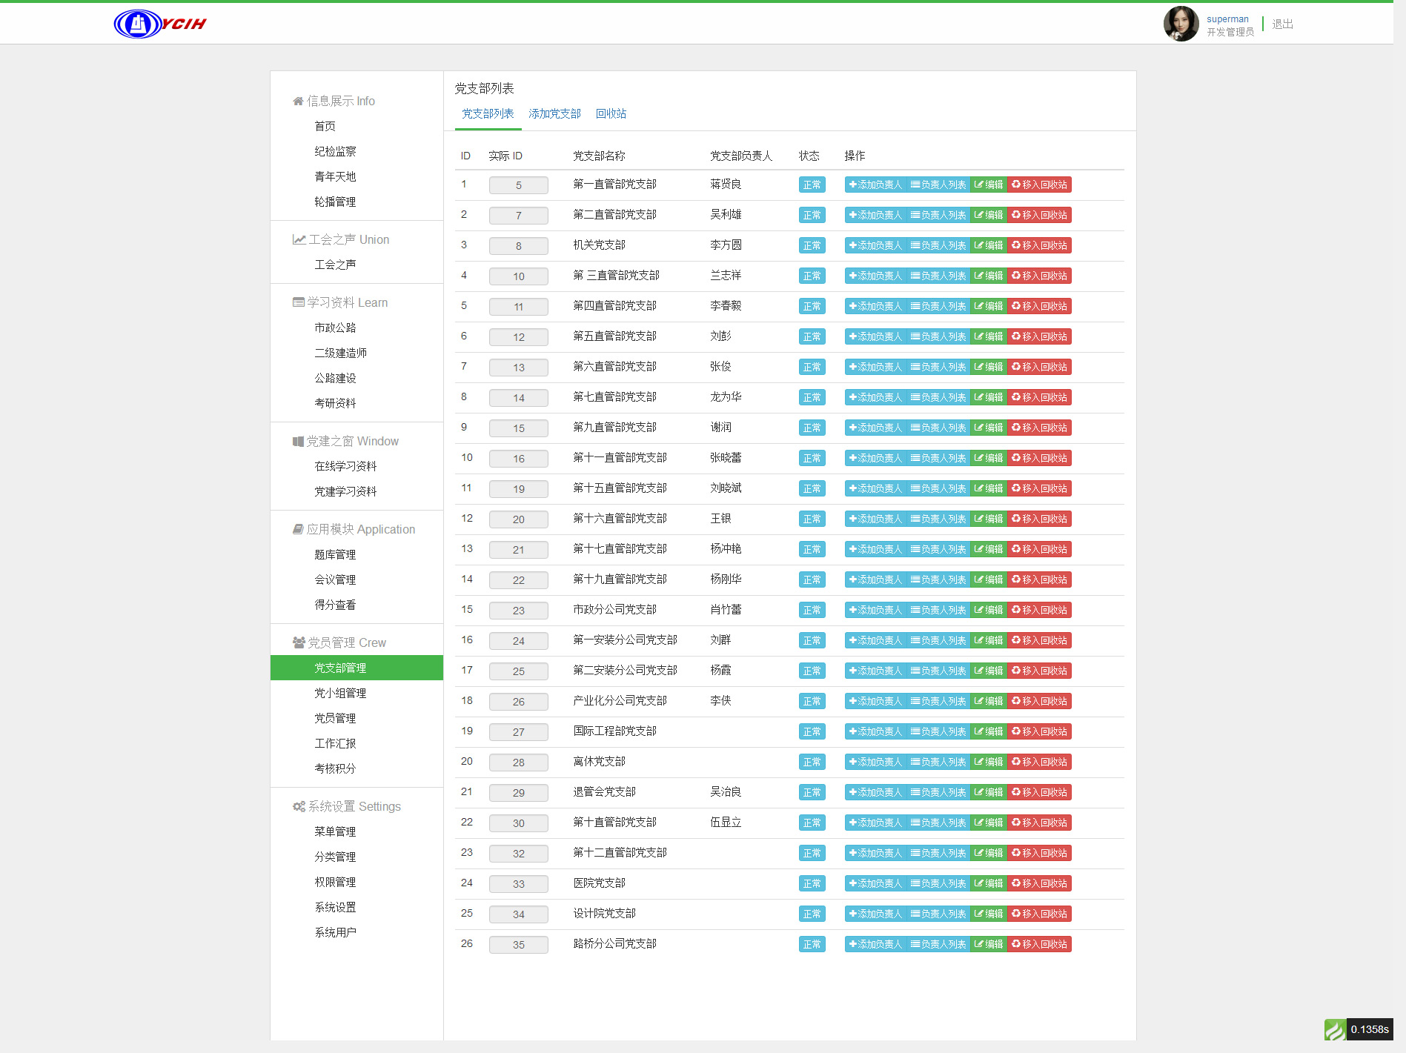Screen dimensions: 1406x1053
Task: Click users icon beside 党员管理 Crew
Action: point(299,642)
